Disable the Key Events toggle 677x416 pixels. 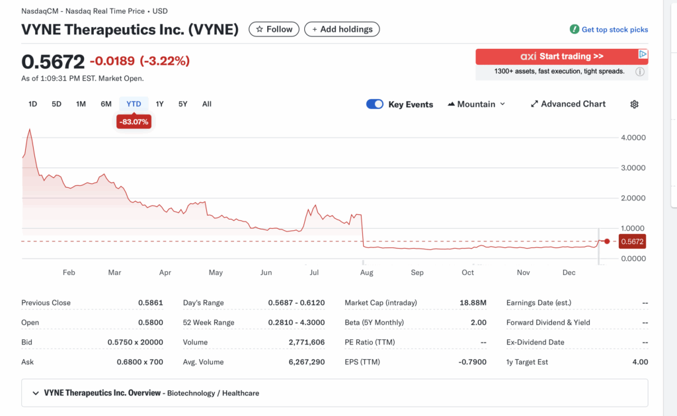(375, 104)
